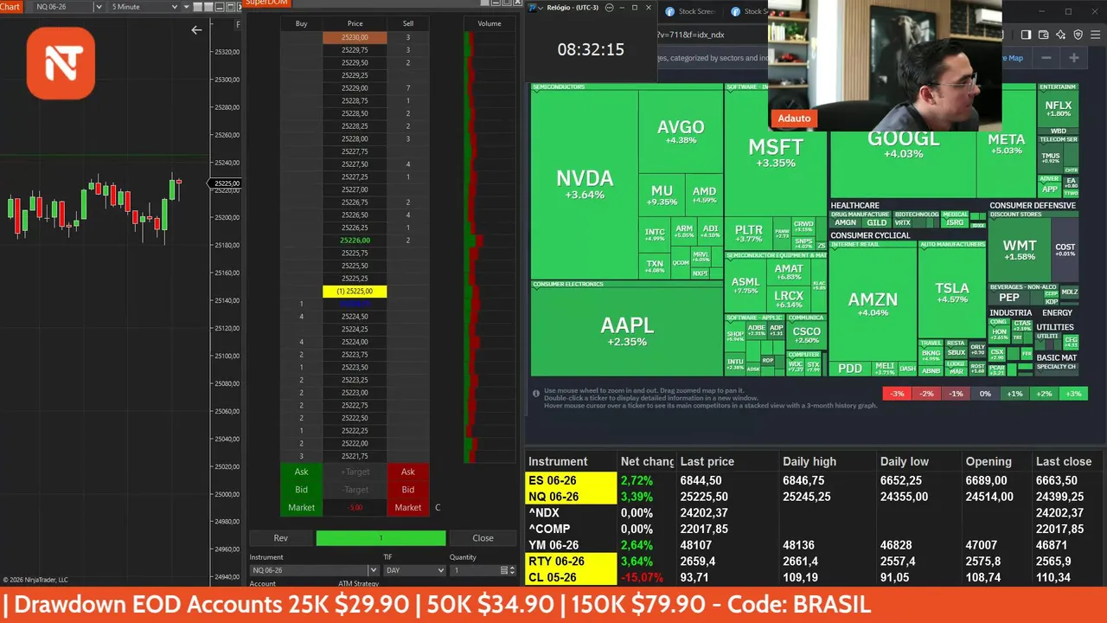
Task: Click the WMT tile in the heatmap
Action: 1020,250
